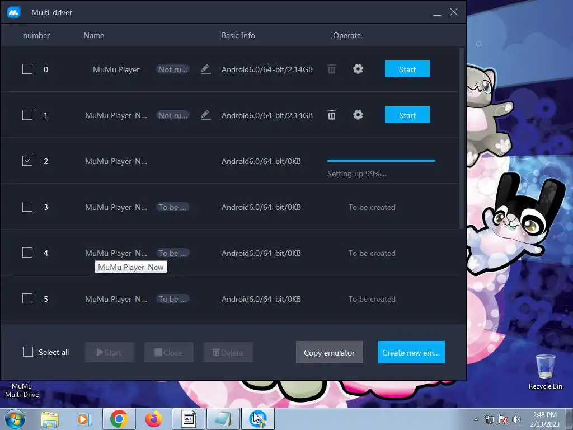Click the 'number' column header

coord(36,35)
